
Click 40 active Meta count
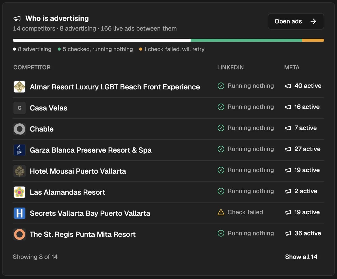point(308,86)
